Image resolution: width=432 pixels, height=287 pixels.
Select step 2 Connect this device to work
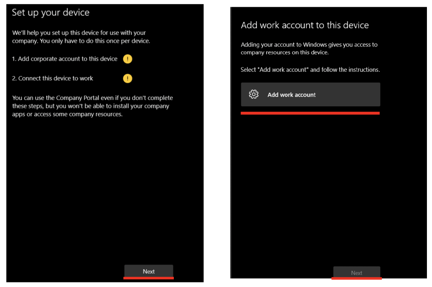tap(53, 79)
